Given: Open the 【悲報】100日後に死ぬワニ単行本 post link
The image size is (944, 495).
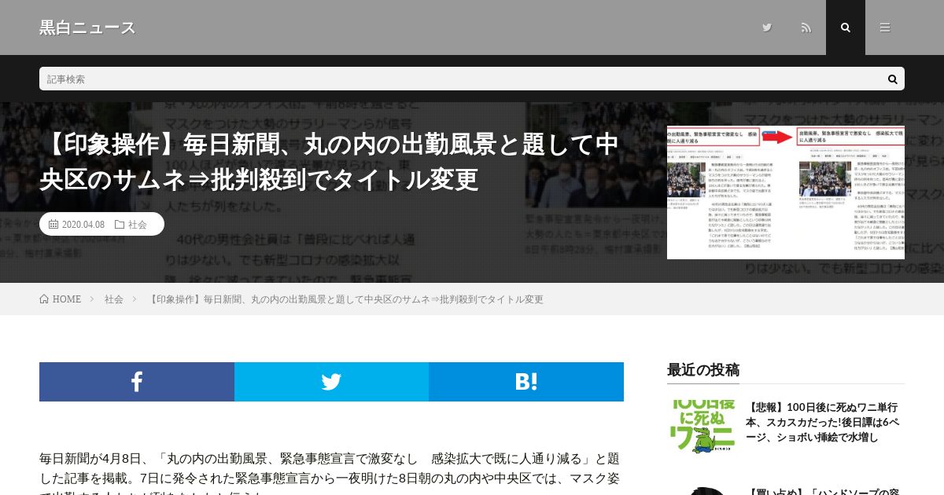Looking at the screenshot, I should click(823, 422).
